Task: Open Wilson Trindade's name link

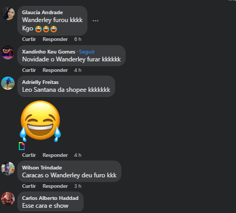Action: [x=42, y=168]
